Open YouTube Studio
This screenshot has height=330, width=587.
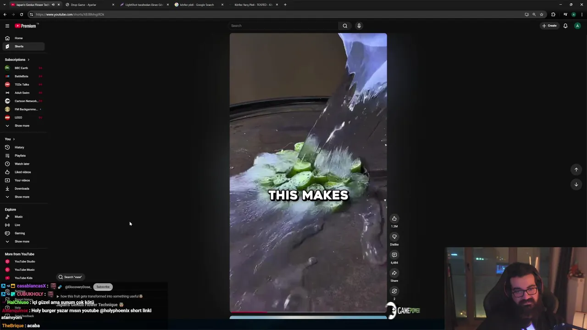click(23, 261)
